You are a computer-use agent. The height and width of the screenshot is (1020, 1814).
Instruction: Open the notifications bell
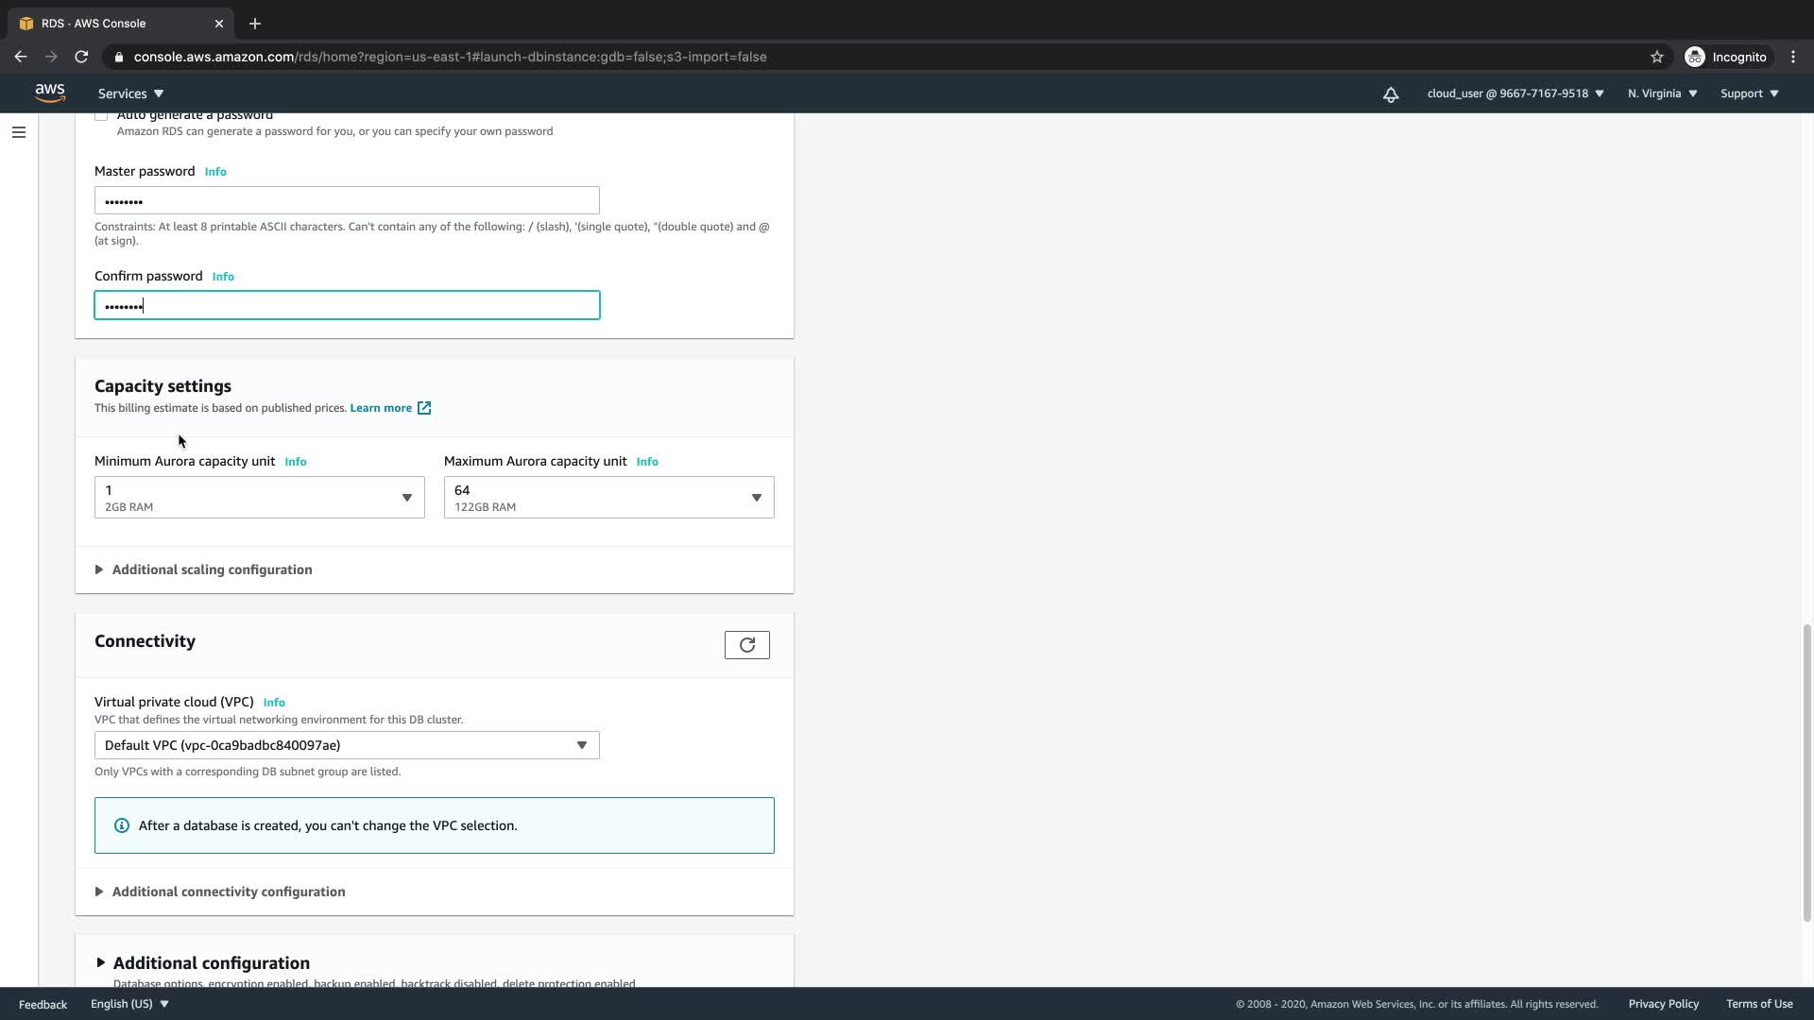pos(1391,94)
